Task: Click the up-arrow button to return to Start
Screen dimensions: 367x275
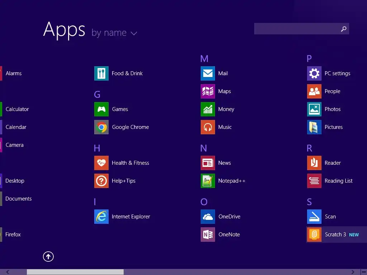Action: 48,256
